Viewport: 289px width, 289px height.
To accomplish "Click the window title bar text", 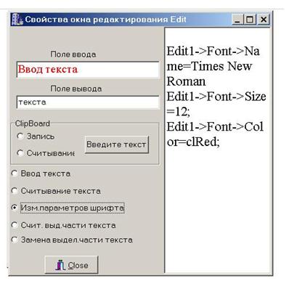I will pyautogui.click(x=105, y=20).
